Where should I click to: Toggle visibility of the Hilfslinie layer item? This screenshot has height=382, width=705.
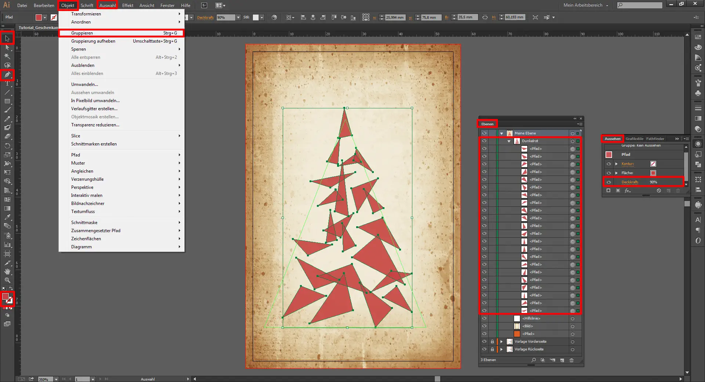[x=484, y=318]
